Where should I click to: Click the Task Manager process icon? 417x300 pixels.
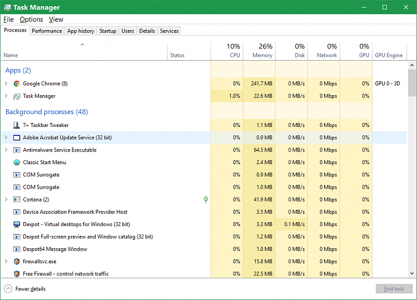coord(17,96)
